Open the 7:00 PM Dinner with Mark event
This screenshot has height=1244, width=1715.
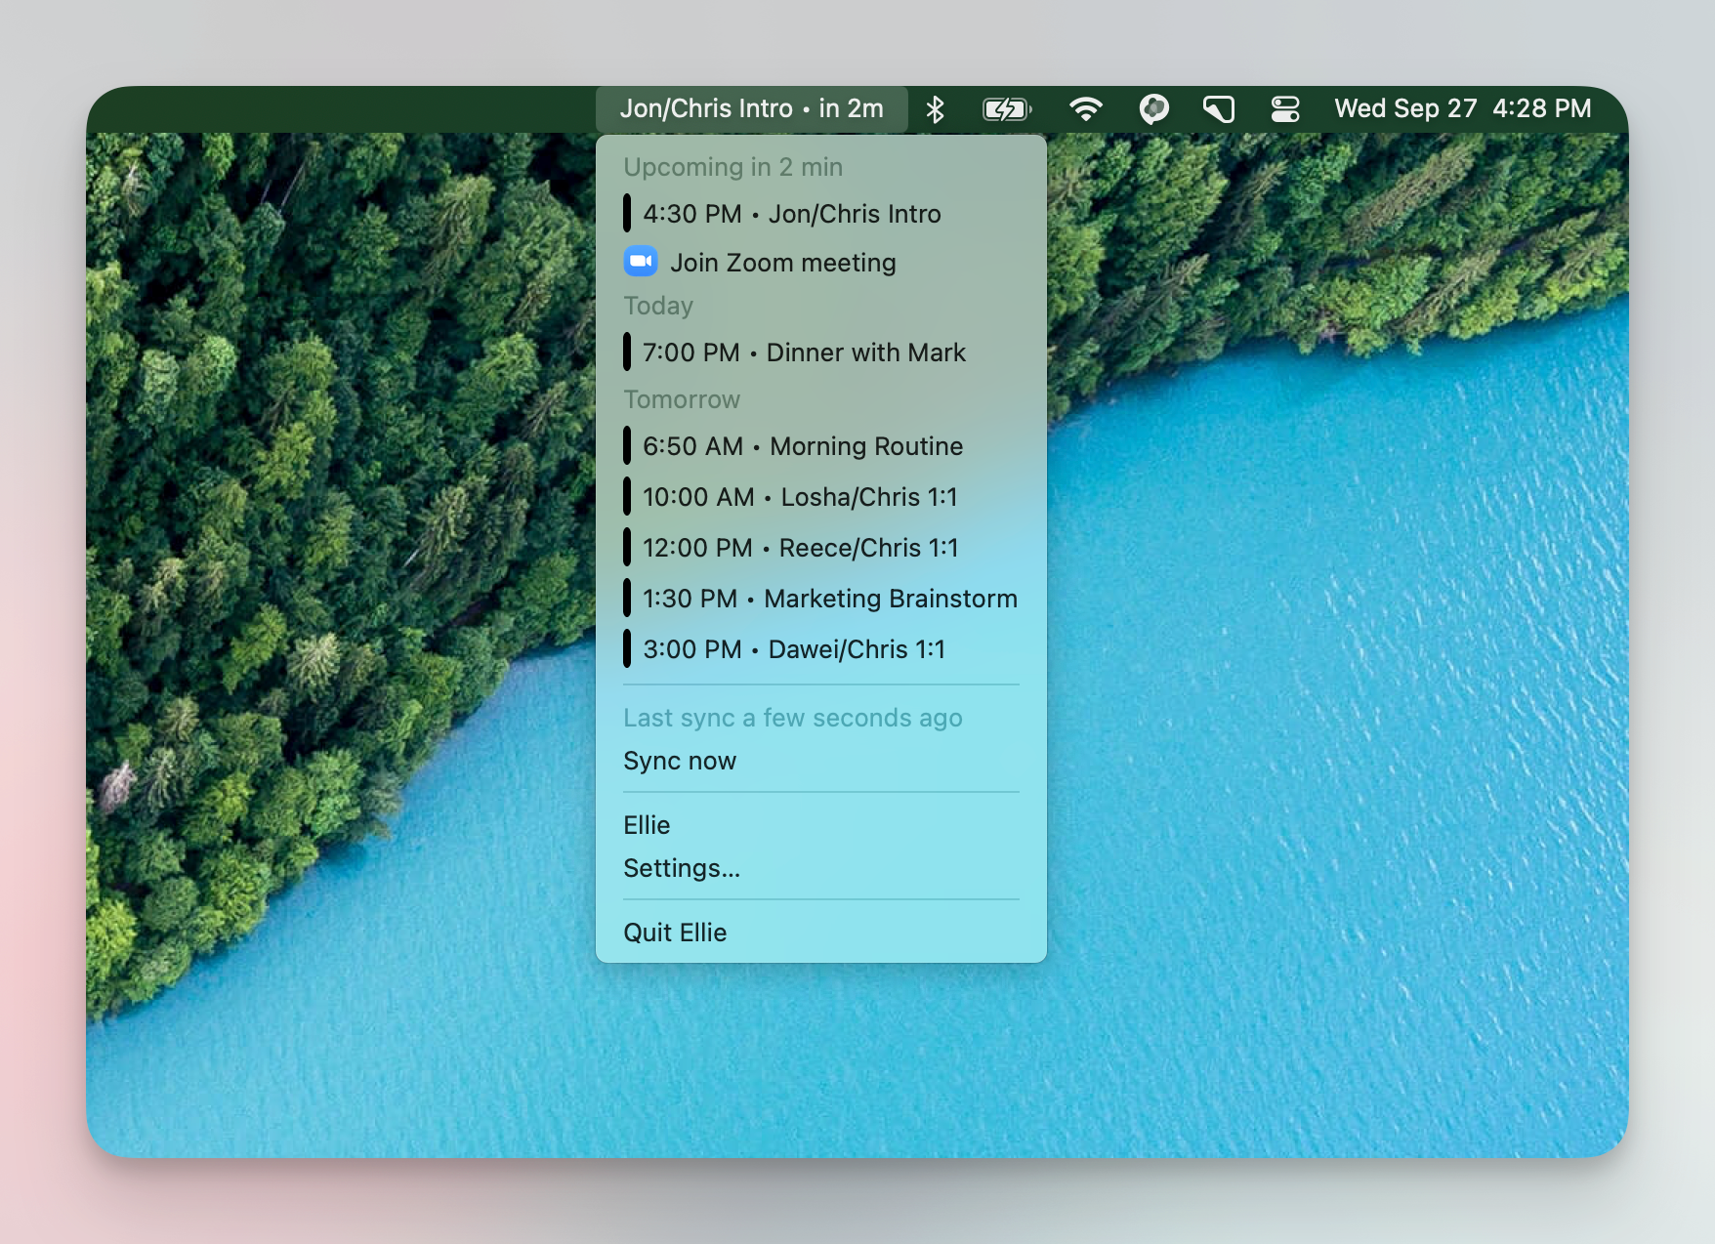[x=821, y=352]
